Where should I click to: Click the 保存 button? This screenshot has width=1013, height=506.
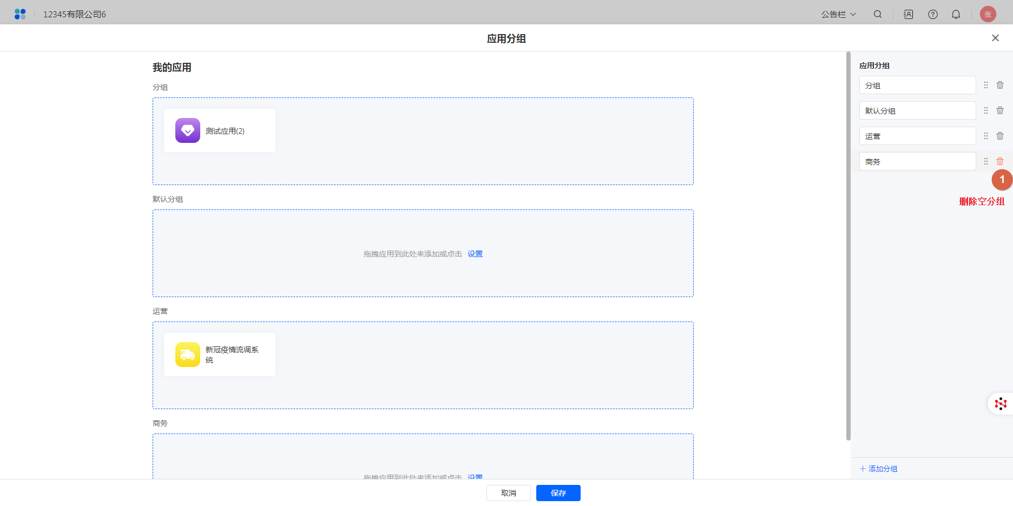click(558, 493)
